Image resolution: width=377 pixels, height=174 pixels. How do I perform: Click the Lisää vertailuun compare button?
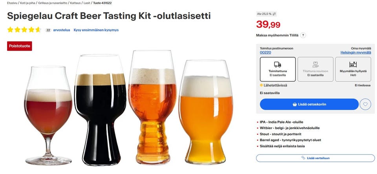pyautogui.click(x=315, y=158)
